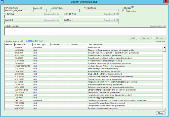
Task: Click the Location Name field
Action: click(x=65, y=11)
